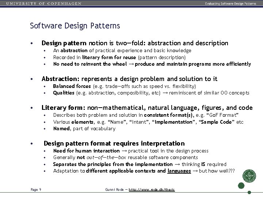
Task: Click the 'University of Copenhagen' header text
Action: (44, 4)
